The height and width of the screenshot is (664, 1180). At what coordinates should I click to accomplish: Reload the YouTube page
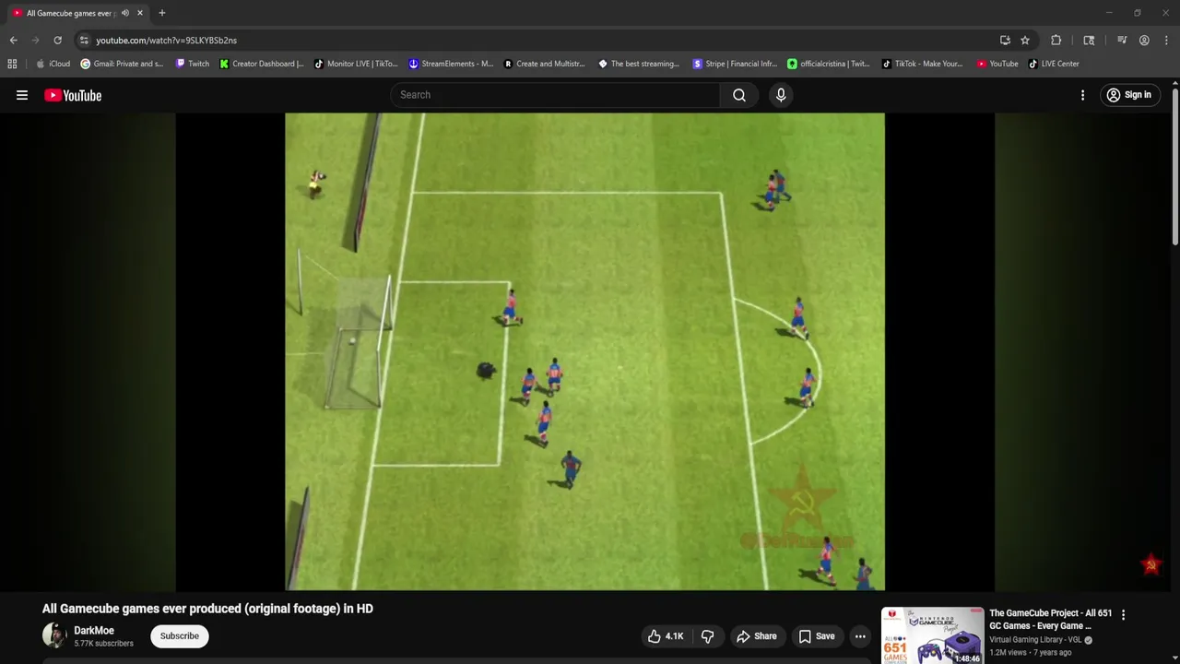point(57,41)
